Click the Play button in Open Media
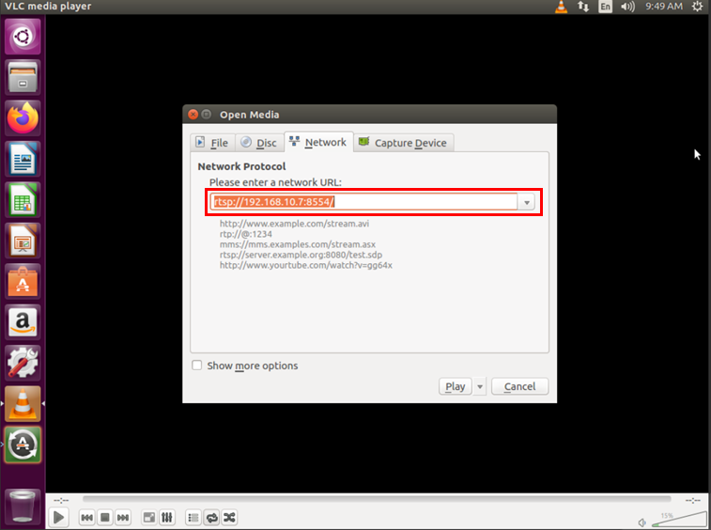Image resolution: width=711 pixels, height=530 pixels. click(456, 386)
